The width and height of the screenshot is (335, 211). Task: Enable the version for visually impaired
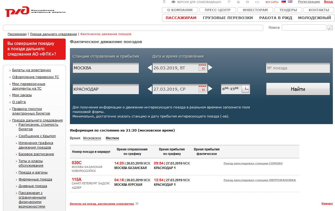(196, 2)
